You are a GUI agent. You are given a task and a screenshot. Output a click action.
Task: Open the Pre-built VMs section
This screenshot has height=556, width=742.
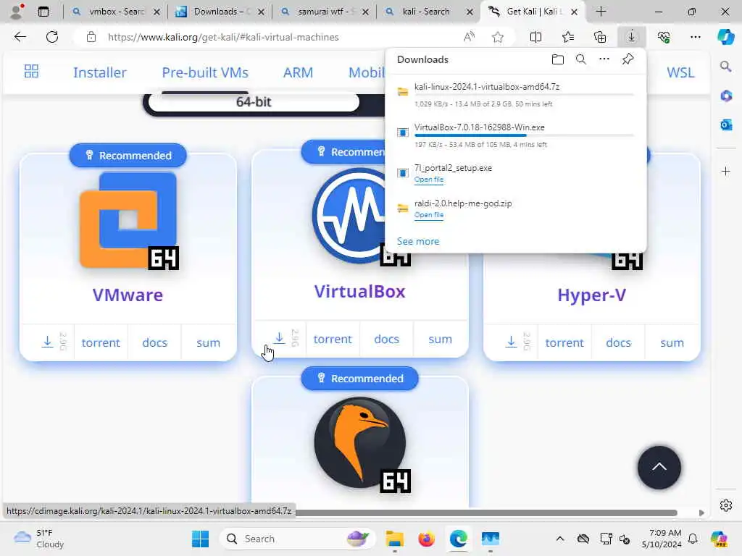tap(205, 72)
